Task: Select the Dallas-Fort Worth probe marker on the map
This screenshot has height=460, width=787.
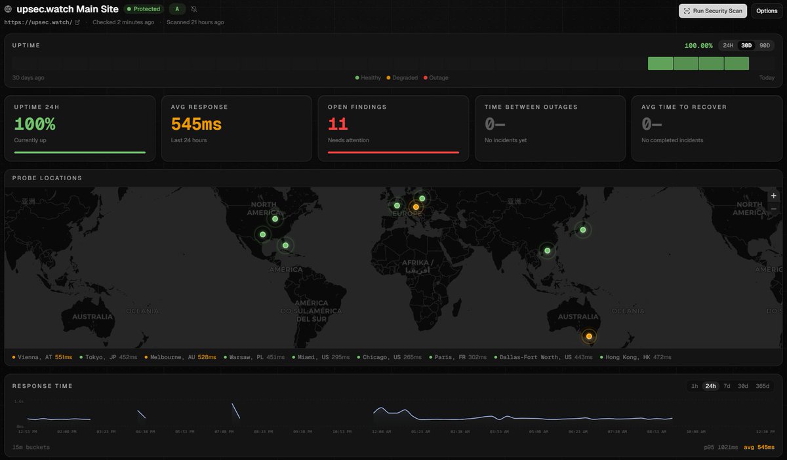Action: (x=262, y=235)
